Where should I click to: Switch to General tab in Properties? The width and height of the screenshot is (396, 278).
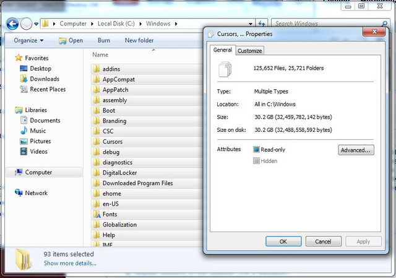223,50
